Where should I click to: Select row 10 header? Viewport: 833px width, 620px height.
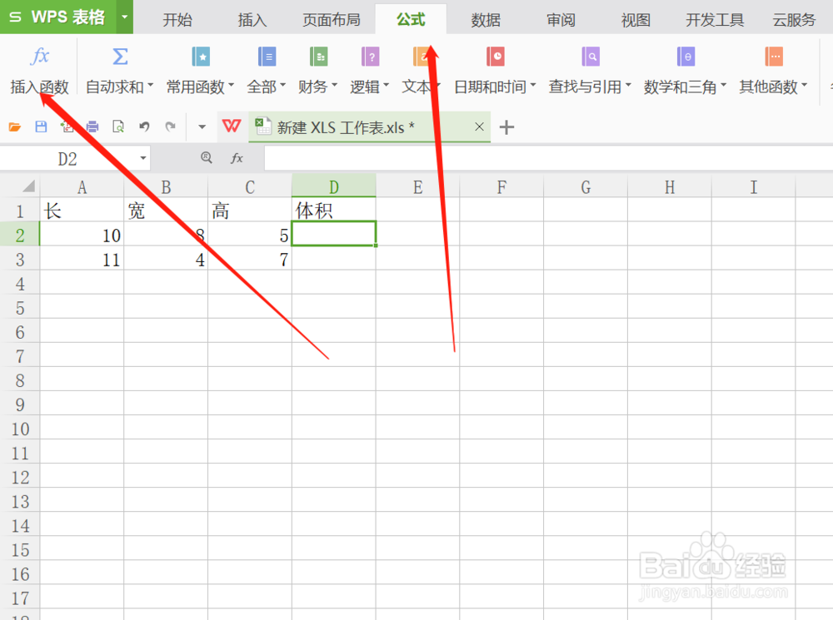click(x=20, y=429)
